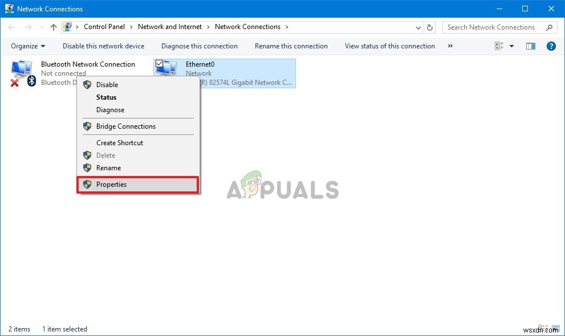This screenshot has width=565, height=336.
Task: Expand chevron after Control Panel breadcrumb
Action: pos(131,27)
